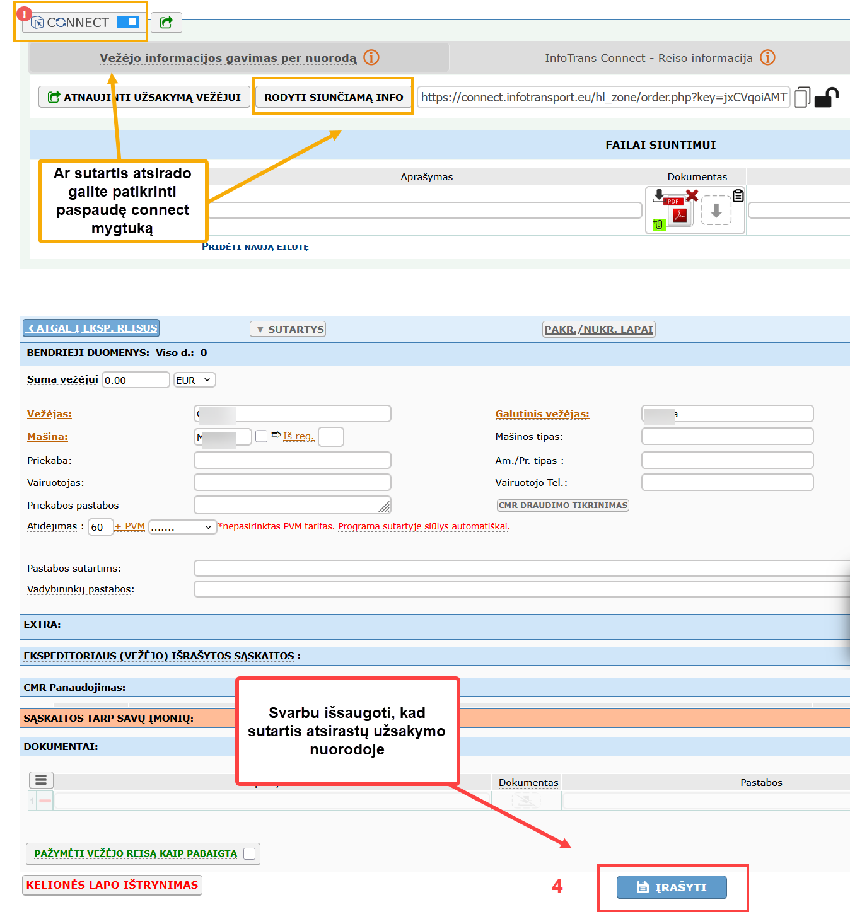The height and width of the screenshot is (919, 850).
Task: Click the Am./Pr. tipas field
Action: point(728,460)
